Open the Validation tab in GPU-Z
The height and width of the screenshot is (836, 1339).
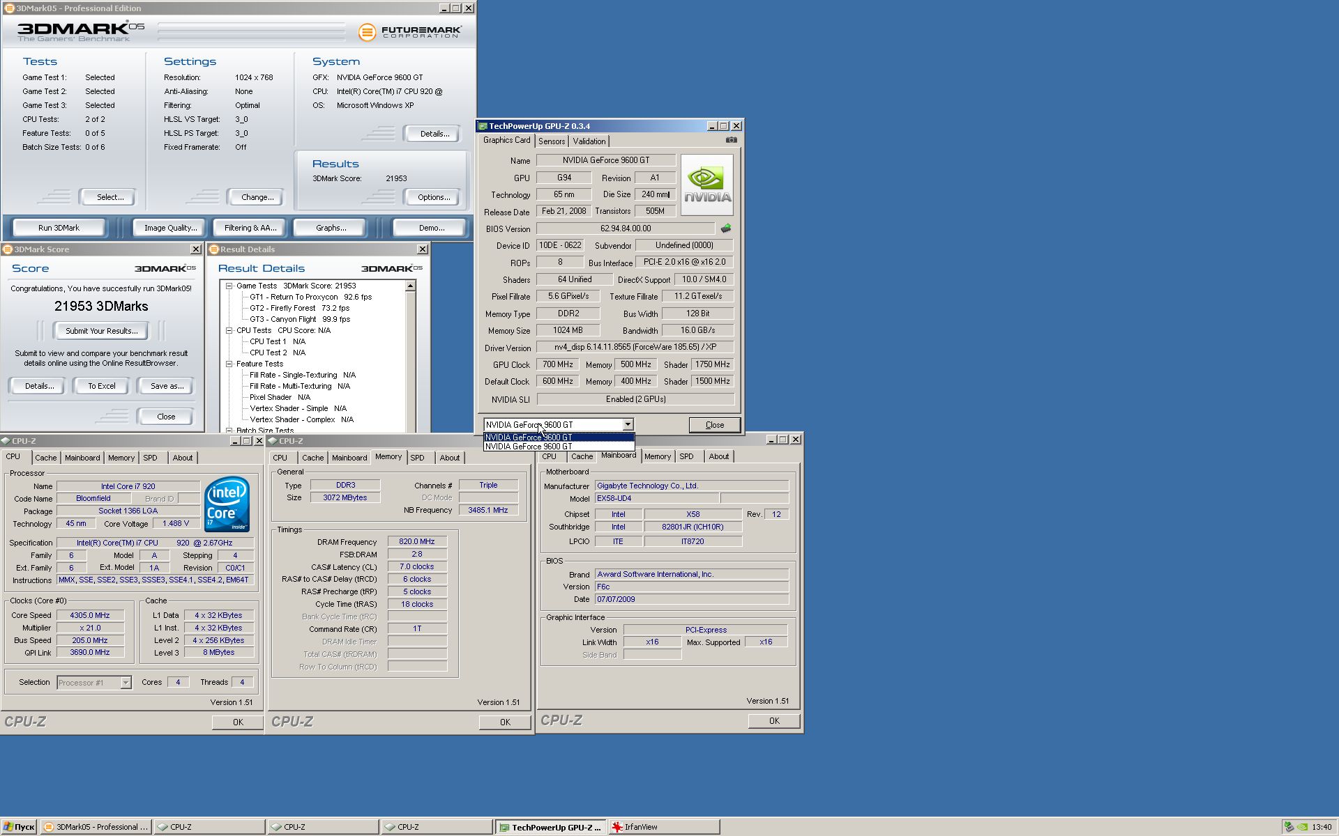589,141
